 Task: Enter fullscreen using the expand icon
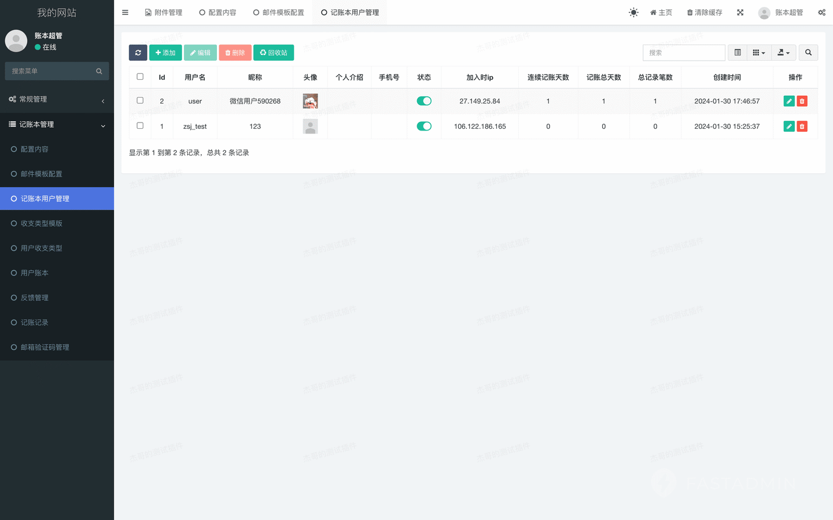740,12
